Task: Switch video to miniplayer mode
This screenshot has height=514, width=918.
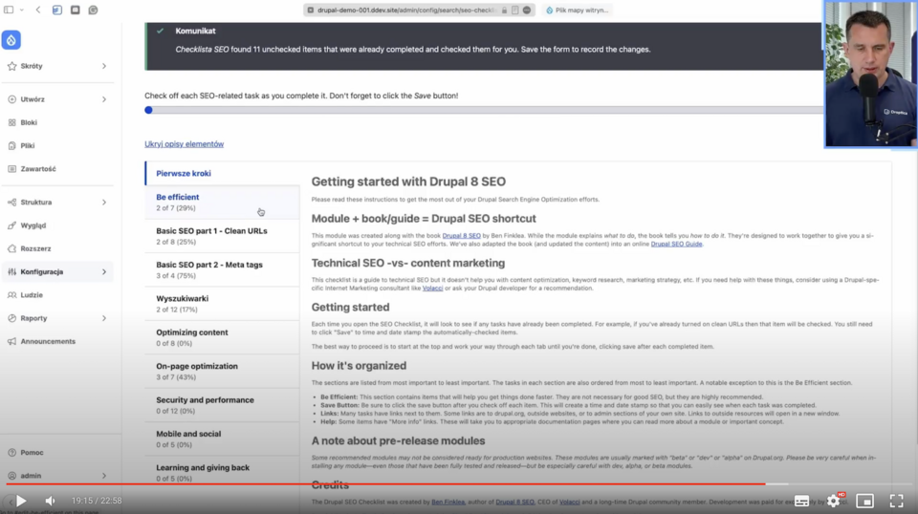Action: [x=864, y=501]
